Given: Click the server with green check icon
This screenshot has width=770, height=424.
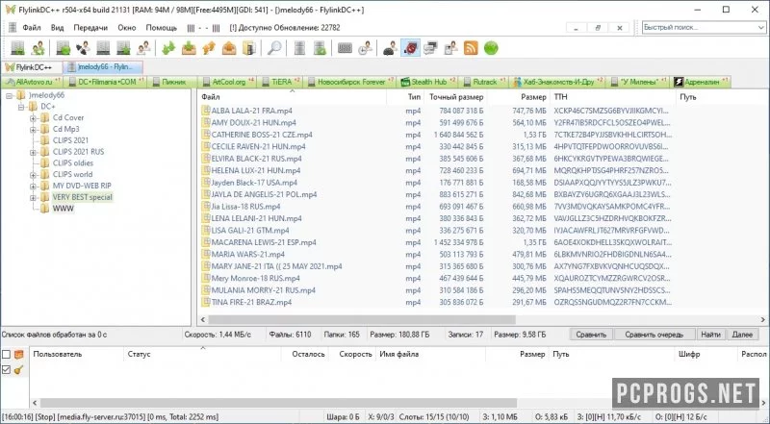Looking at the screenshot, I should coord(320,48).
